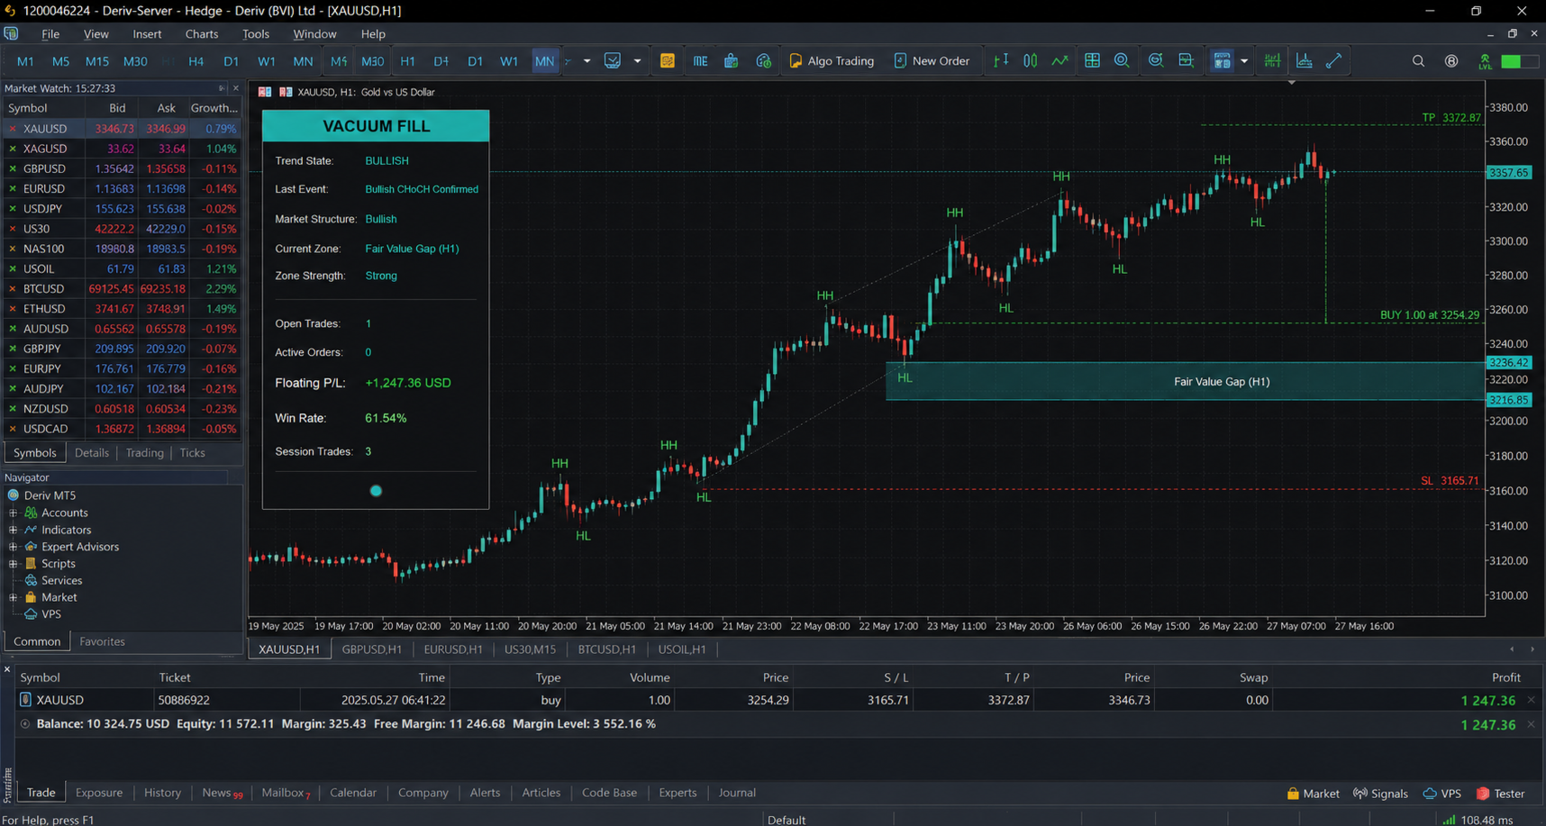1546x826 pixels.
Task: Click the chart shift triangle marker
Action: pos(1291,83)
